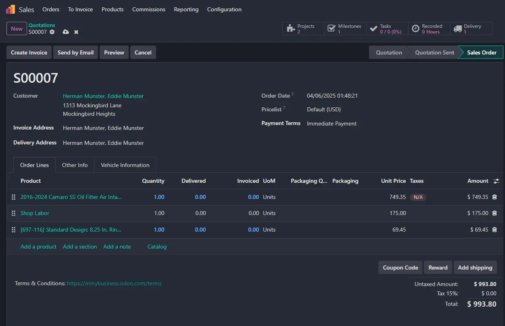This screenshot has width=505, height=326.
Task: Click the Sales app logo icon
Action: [10, 9]
